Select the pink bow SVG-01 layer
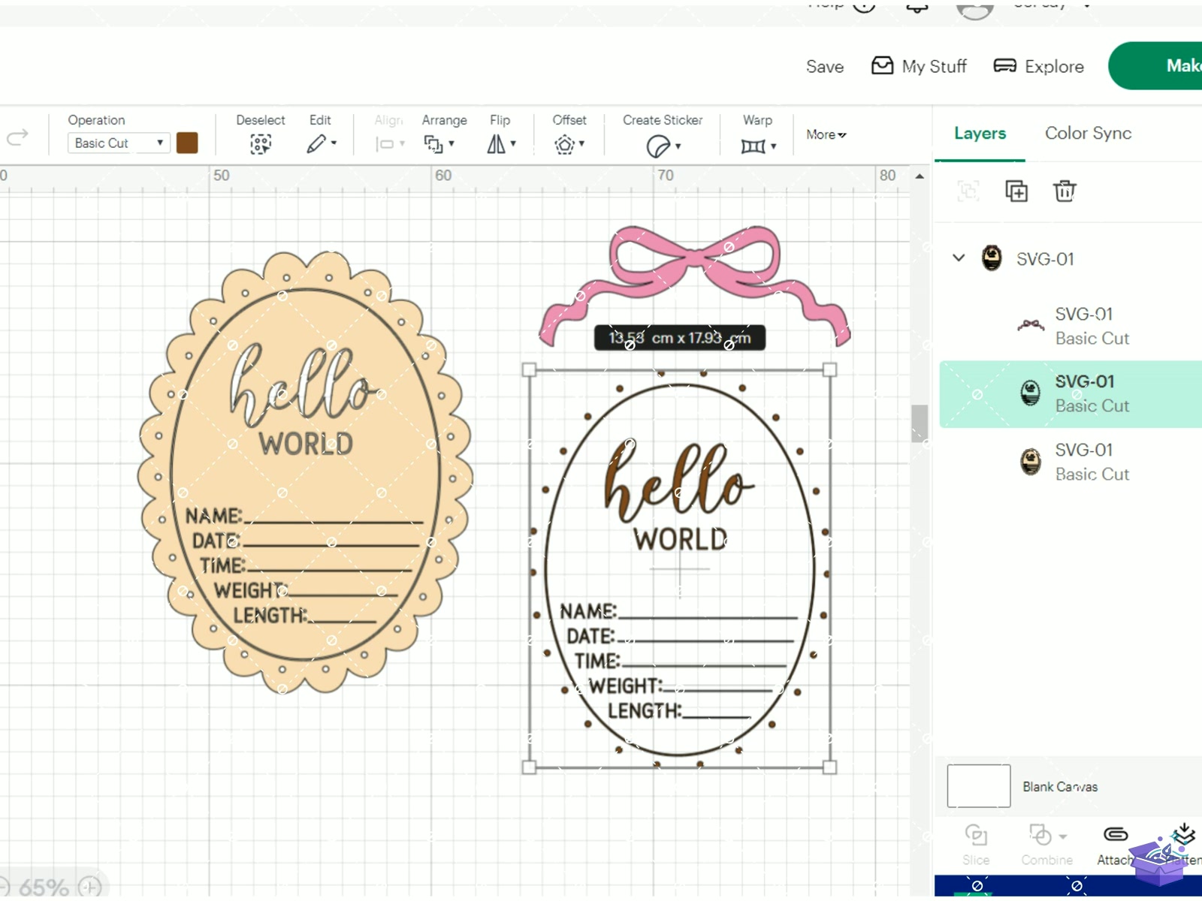The width and height of the screenshot is (1202, 901). 1071,326
